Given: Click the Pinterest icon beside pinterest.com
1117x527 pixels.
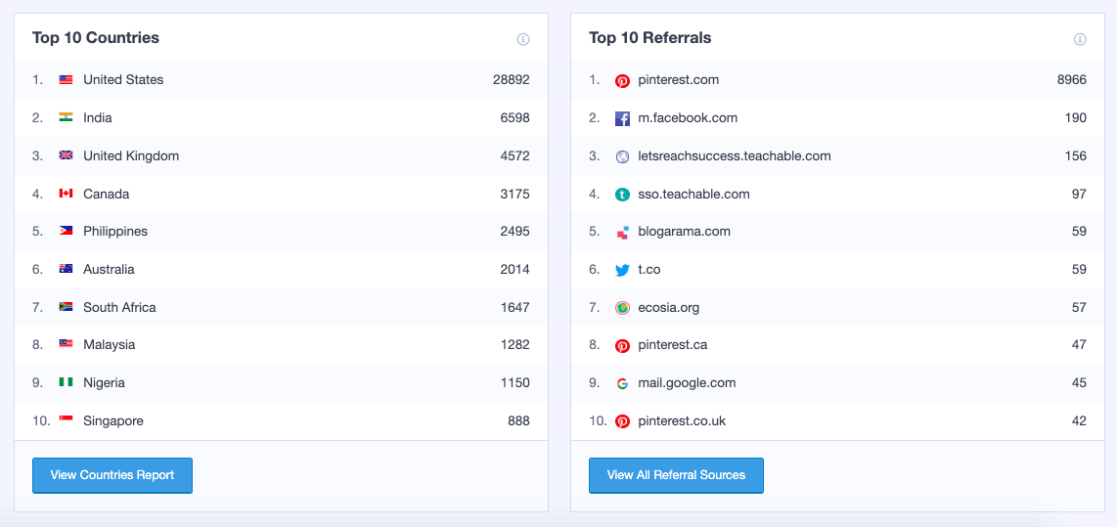Looking at the screenshot, I should click(x=622, y=81).
